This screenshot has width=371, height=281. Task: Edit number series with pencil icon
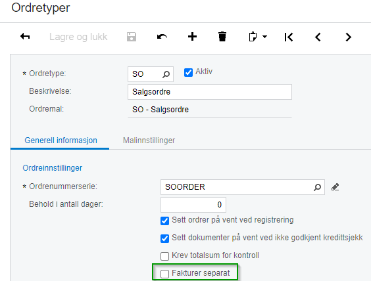(335, 187)
